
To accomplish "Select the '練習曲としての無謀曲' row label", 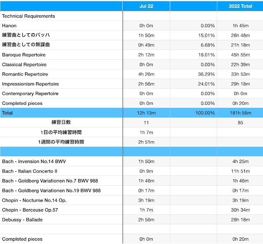I will pyautogui.click(x=26, y=45).
